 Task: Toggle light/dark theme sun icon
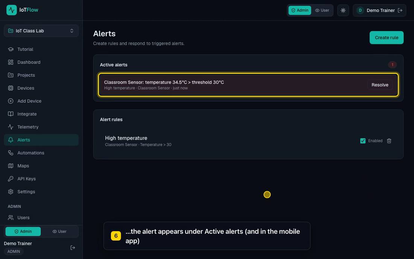pos(343,11)
